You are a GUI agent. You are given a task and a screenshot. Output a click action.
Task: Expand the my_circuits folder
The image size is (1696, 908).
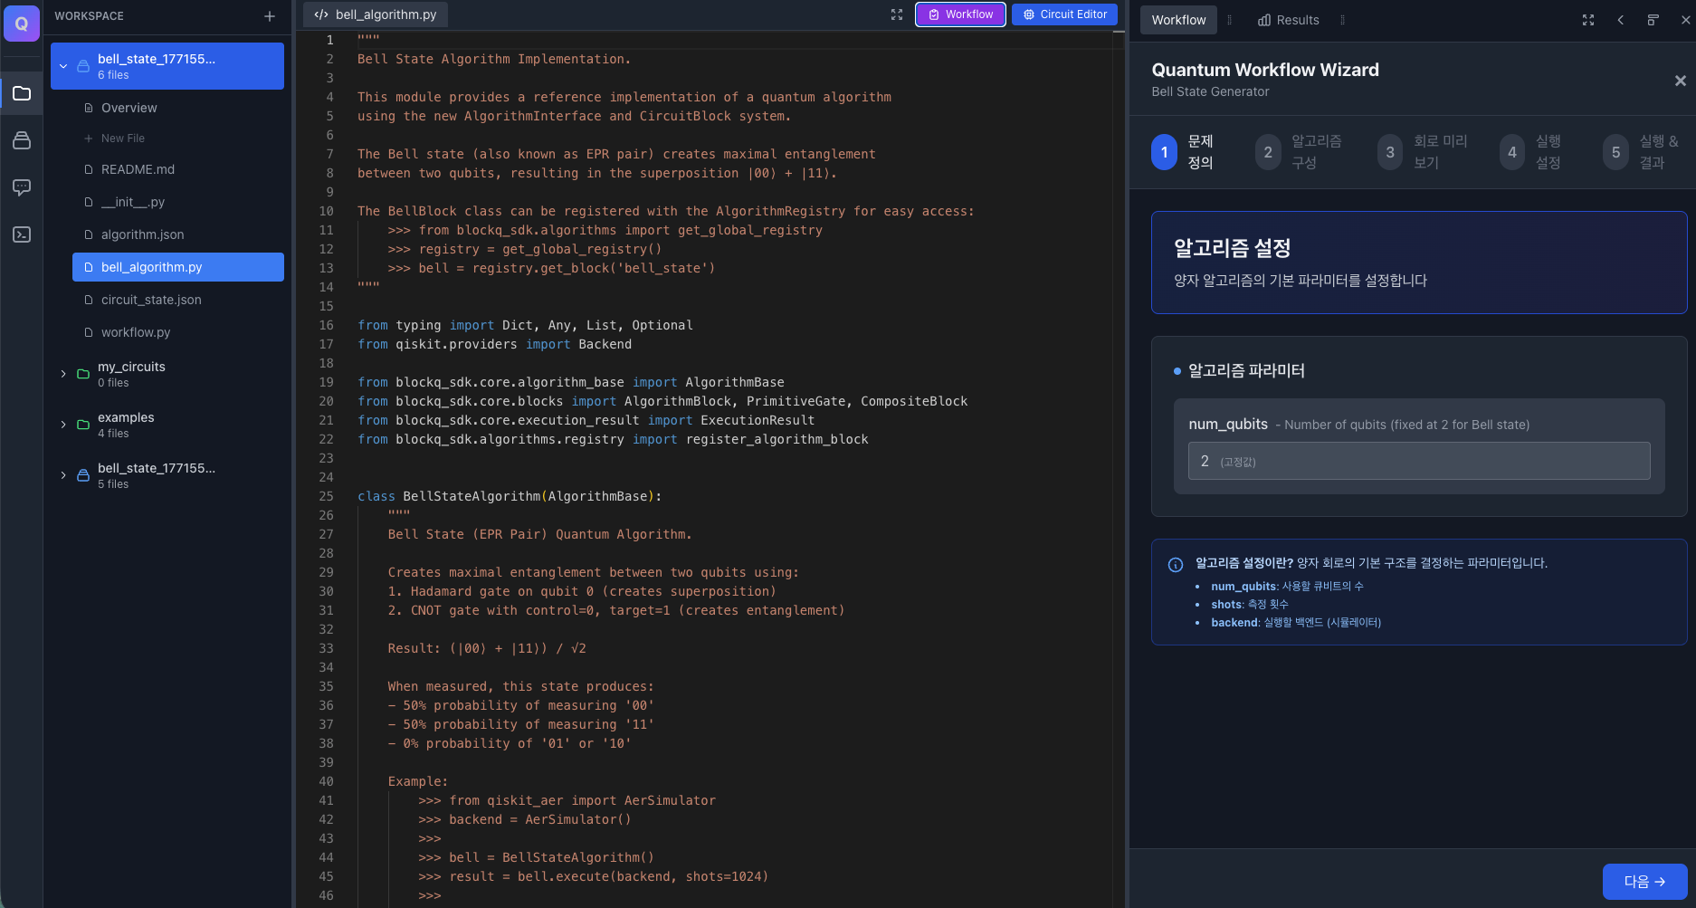tap(63, 374)
